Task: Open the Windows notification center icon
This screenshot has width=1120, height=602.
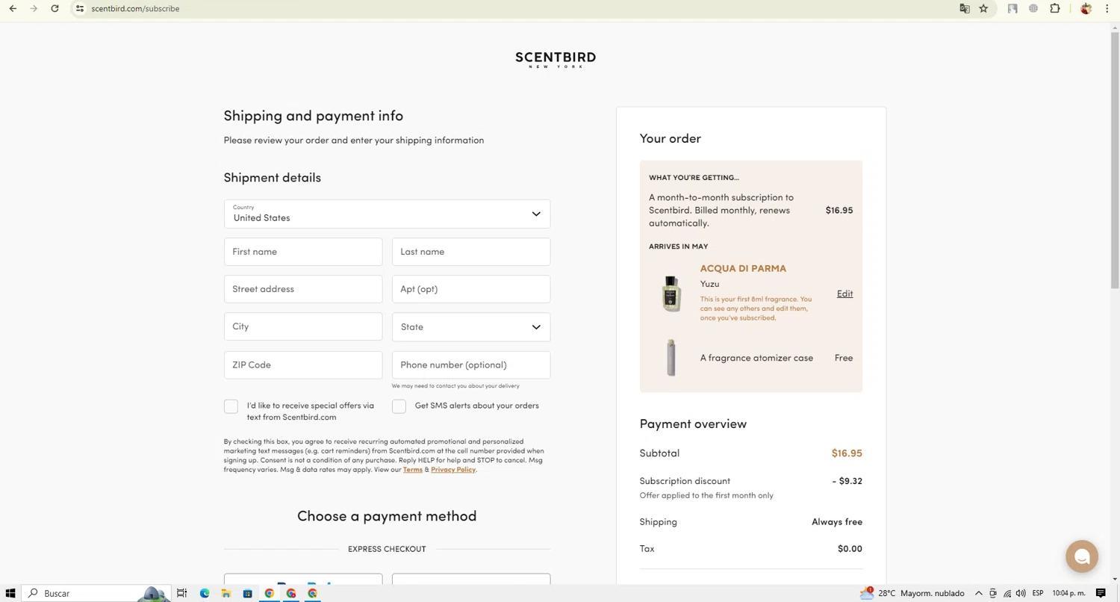Action: [1101, 593]
